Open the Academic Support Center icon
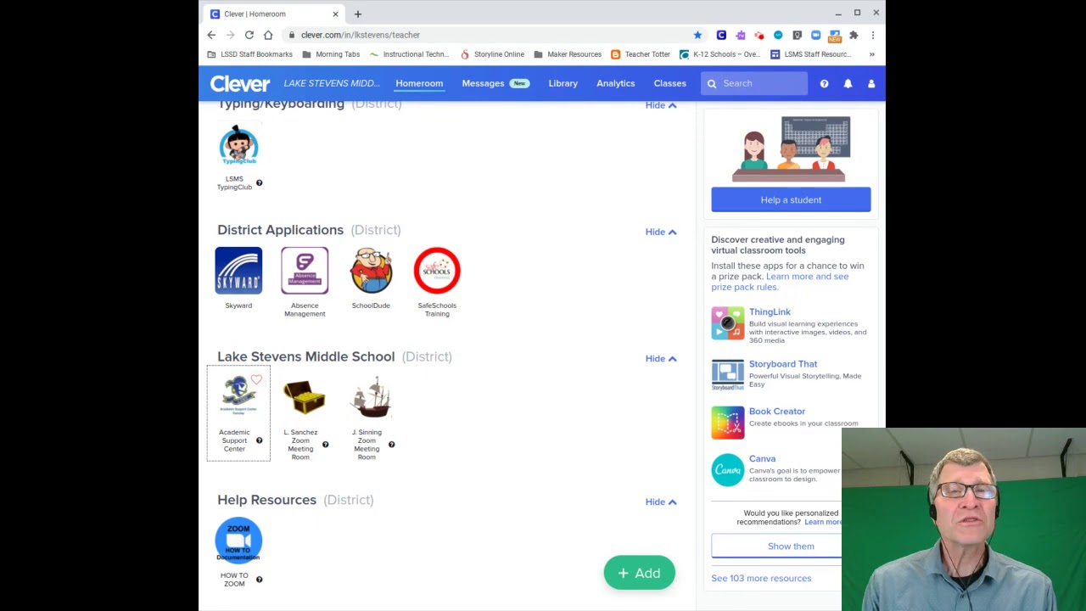The image size is (1086, 611). 238,397
